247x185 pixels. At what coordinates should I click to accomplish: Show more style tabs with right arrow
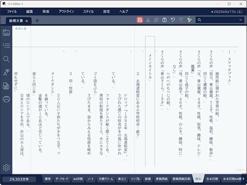(244, 179)
